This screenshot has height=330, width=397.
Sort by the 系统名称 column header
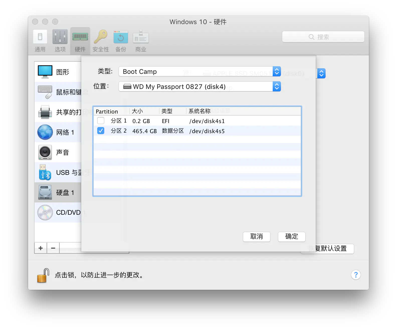(244, 111)
